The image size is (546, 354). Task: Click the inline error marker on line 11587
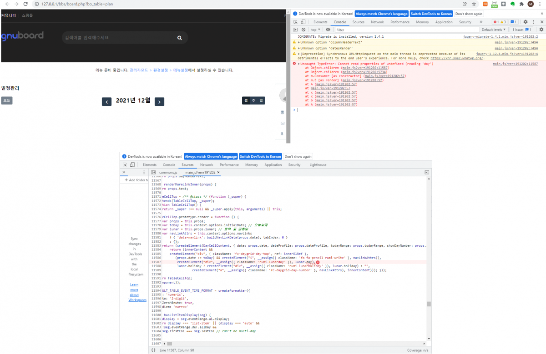click(317, 263)
